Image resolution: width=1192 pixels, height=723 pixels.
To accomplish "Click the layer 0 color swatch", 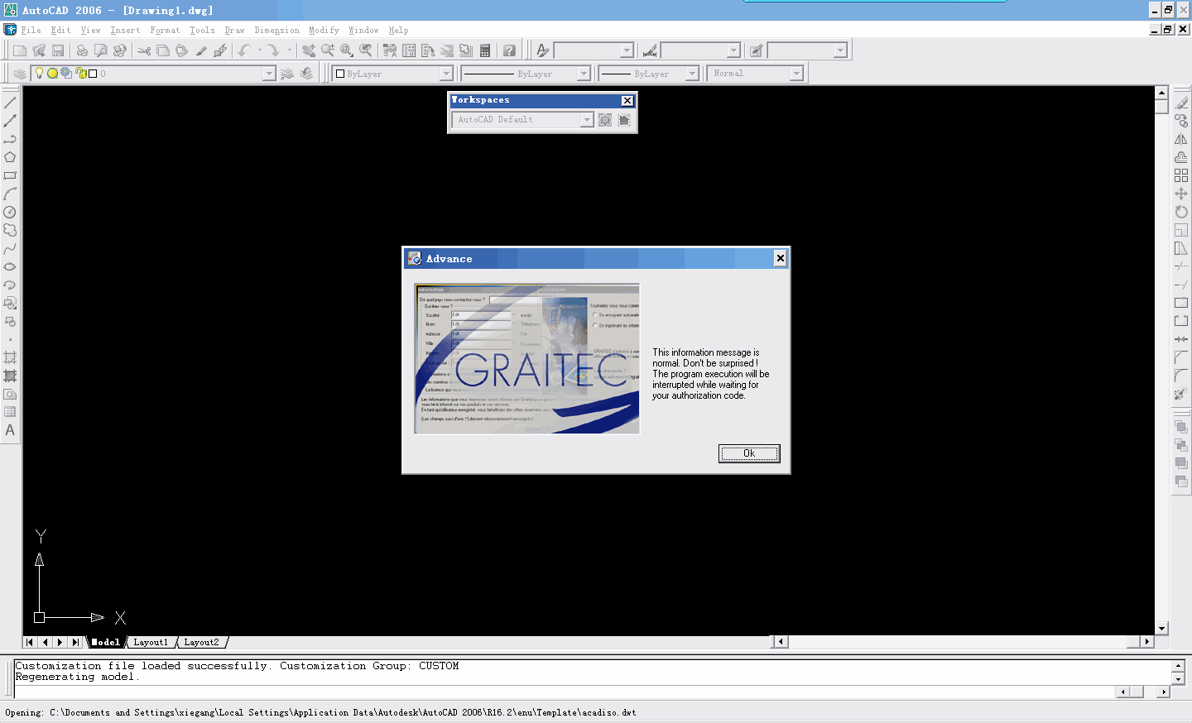I will 93,74.
